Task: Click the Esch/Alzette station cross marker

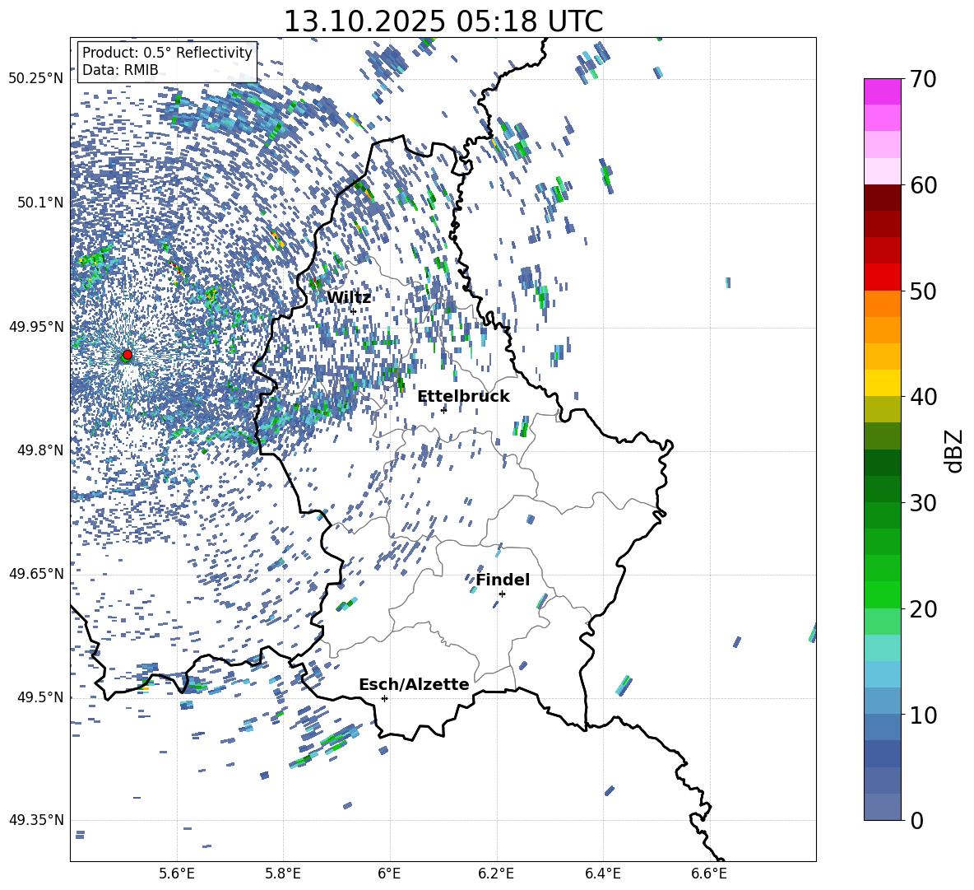Action: click(384, 698)
